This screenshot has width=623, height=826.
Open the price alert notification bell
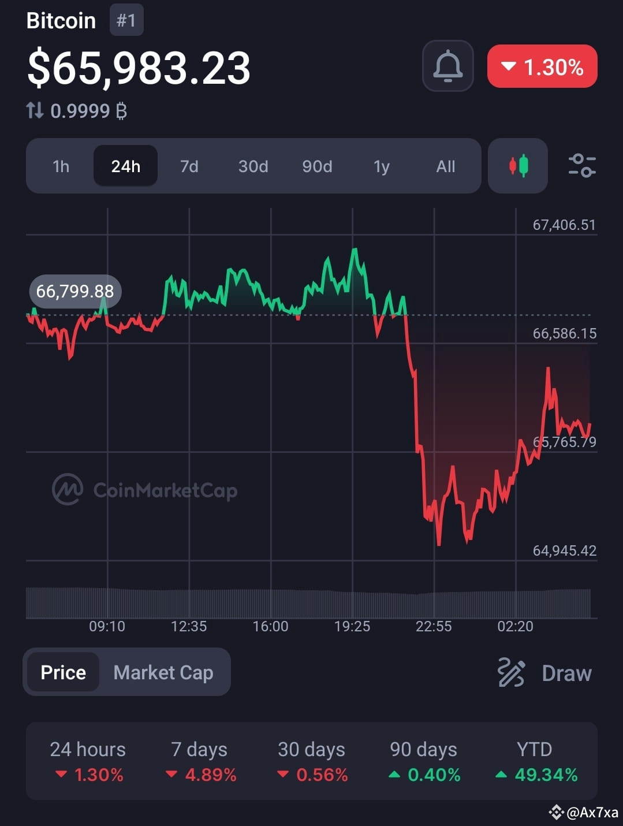pyautogui.click(x=447, y=66)
